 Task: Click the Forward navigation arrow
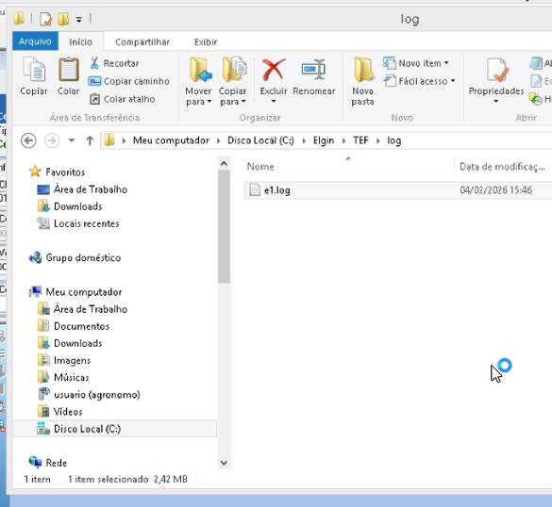tap(52, 140)
